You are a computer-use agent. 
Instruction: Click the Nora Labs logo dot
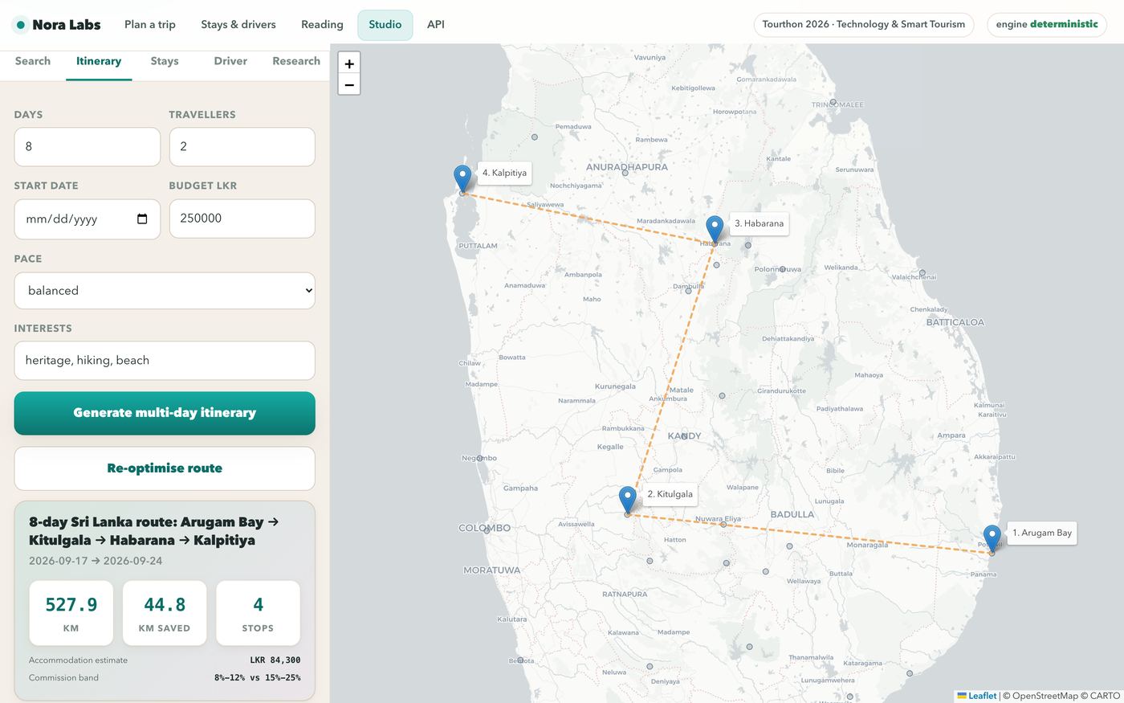(x=21, y=25)
